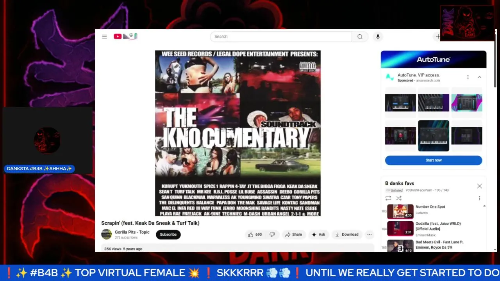Collapse the AutoTune sponsored ad panel
The width and height of the screenshot is (500, 281).
pos(479,77)
